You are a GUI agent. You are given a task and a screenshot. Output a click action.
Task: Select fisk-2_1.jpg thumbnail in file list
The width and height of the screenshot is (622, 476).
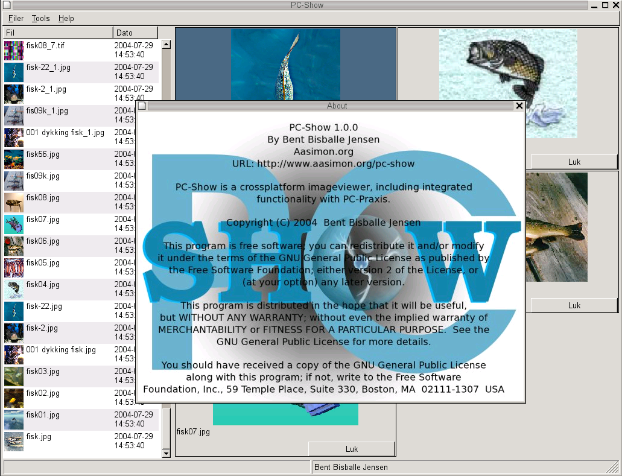pyautogui.click(x=14, y=94)
